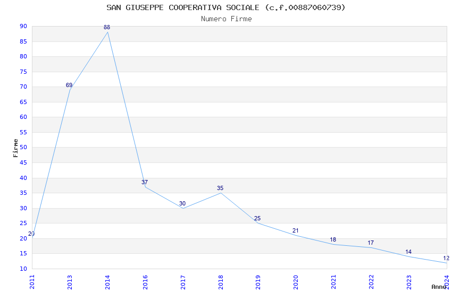Click the data label 17 for 2022

pos(371,243)
